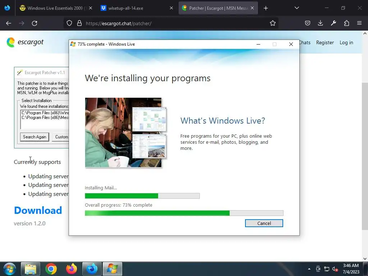368x276 pixels.
Task: Click the Escargot Patcher v1.1 wand icon
Action: [20, 72]
